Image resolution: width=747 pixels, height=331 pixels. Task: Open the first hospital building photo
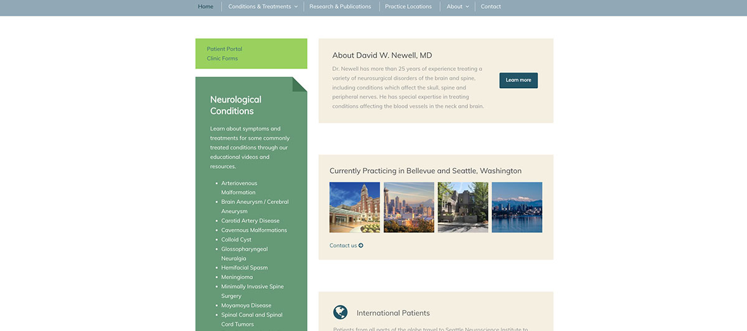(354, 207)
